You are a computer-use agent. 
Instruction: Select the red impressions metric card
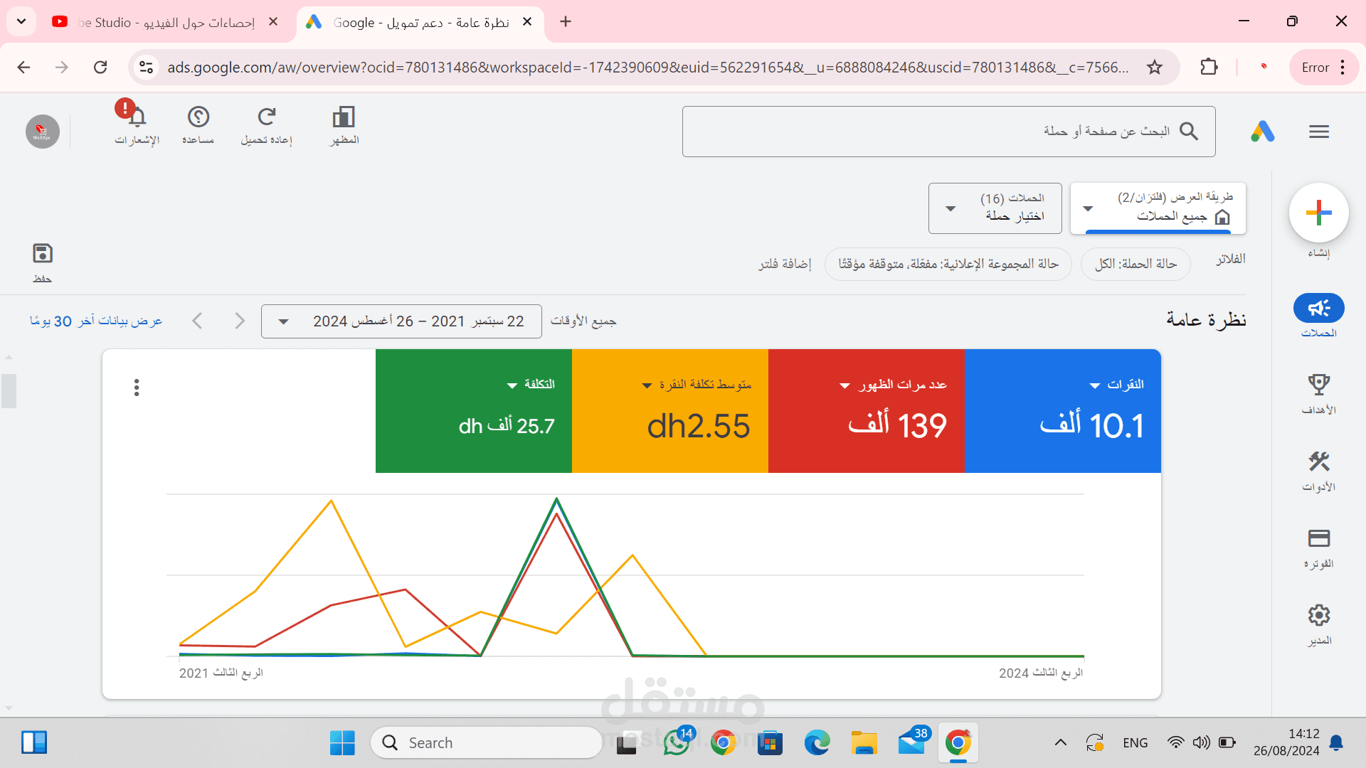[866, 411]
